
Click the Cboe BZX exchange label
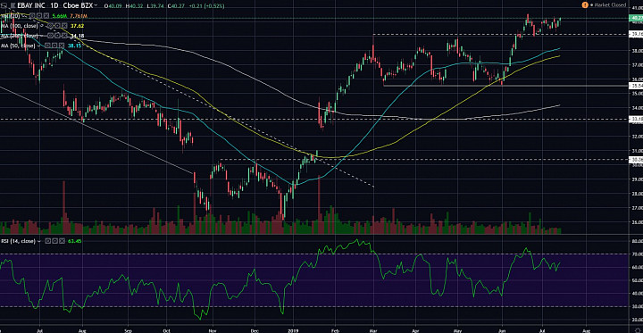(x=78, y=5)
